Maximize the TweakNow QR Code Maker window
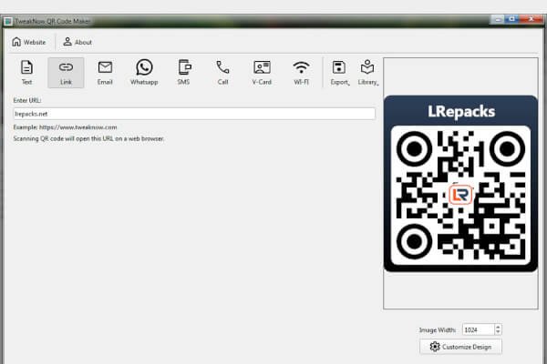The height and width of the screenshot is (364, 547). (512, 19)
